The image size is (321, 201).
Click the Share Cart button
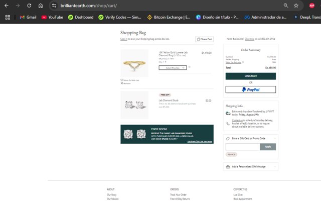[x=204, y=39]
